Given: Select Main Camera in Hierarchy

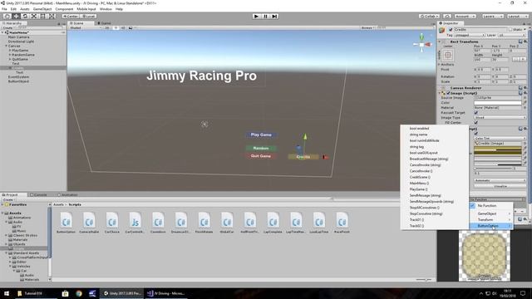Looking at the screenshot, I should click(18, 37).
